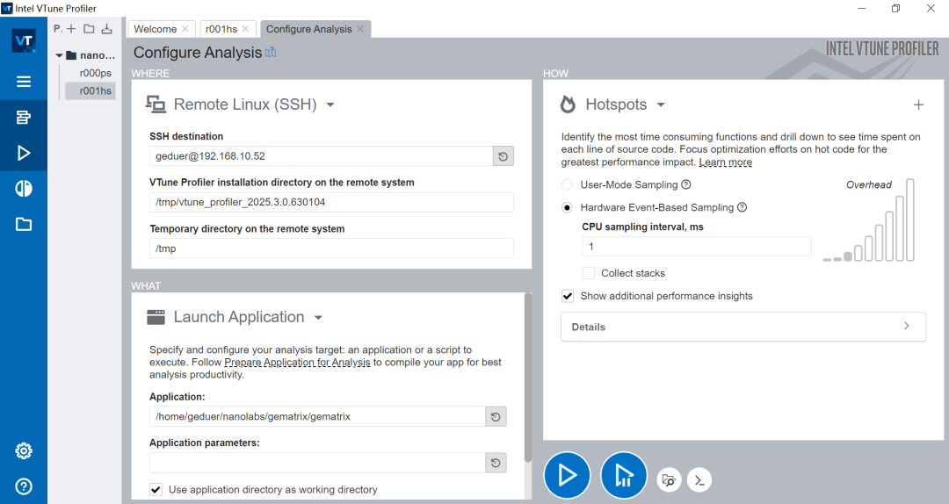Screen dimensions: 949x504
Task: Close the Configure Analysis tab
Action: click(360, 28)
